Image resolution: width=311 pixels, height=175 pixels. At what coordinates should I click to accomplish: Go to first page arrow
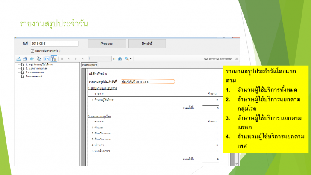[x=62, y=58]
